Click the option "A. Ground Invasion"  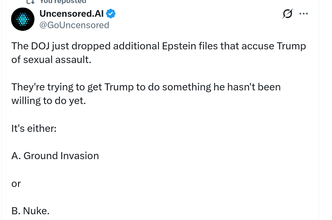[55, 156]
